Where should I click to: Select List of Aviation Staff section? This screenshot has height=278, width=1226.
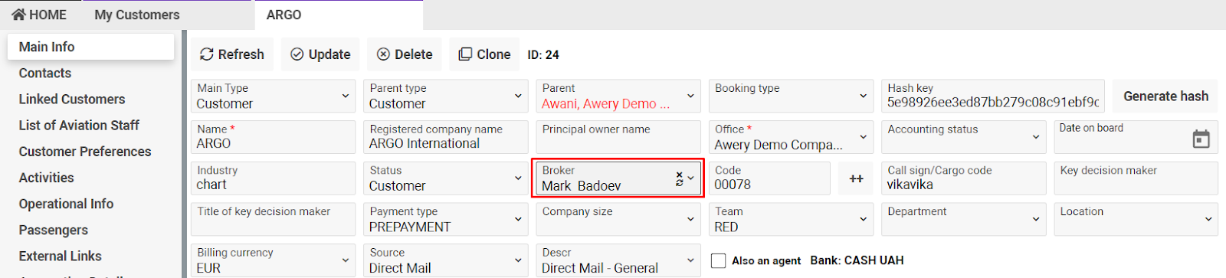tap(79, 126)
